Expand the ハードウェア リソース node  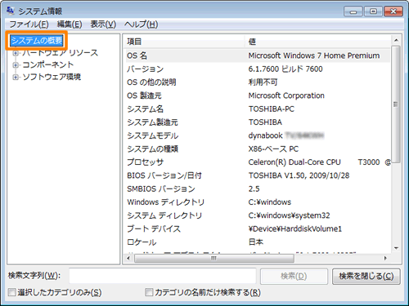tap(16, 53)
